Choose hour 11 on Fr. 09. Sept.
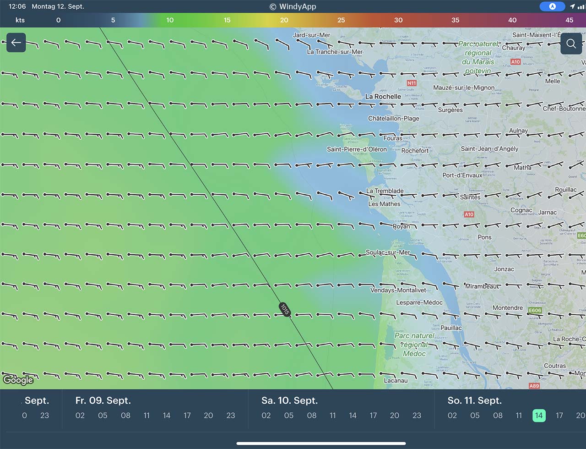Viewport: 586px width, 449px height. click(146, 416)
